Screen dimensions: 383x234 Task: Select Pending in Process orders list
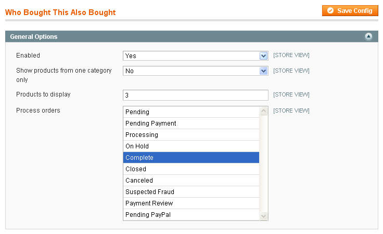point(191,112)
